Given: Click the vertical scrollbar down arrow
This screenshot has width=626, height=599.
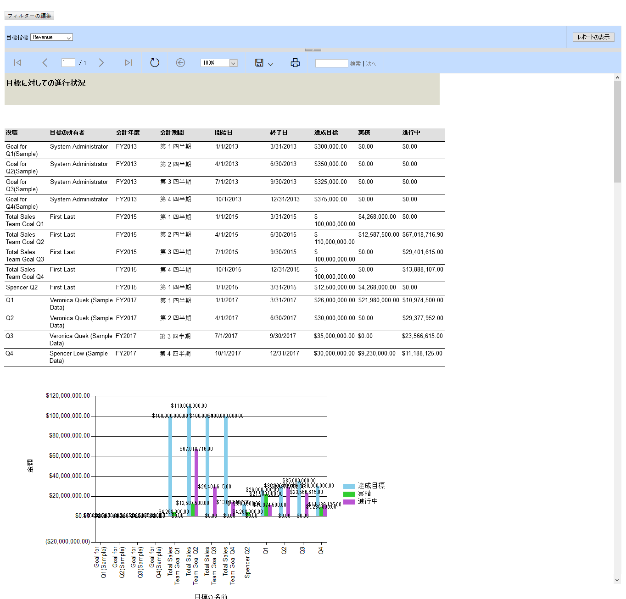Looking at the screenshot, I should 617,580.
